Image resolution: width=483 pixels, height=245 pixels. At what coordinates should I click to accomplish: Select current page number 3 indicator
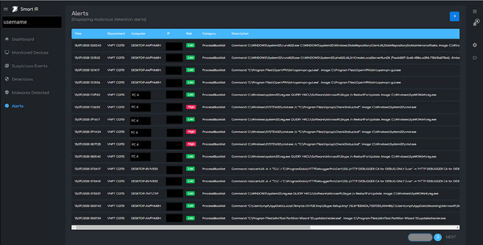438,237
